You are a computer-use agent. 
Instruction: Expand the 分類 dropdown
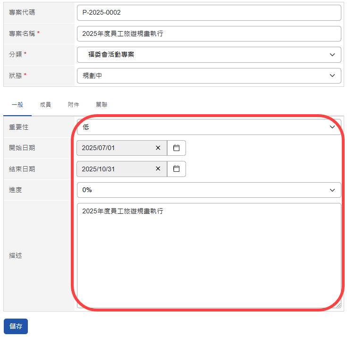[x=209, y=55]
